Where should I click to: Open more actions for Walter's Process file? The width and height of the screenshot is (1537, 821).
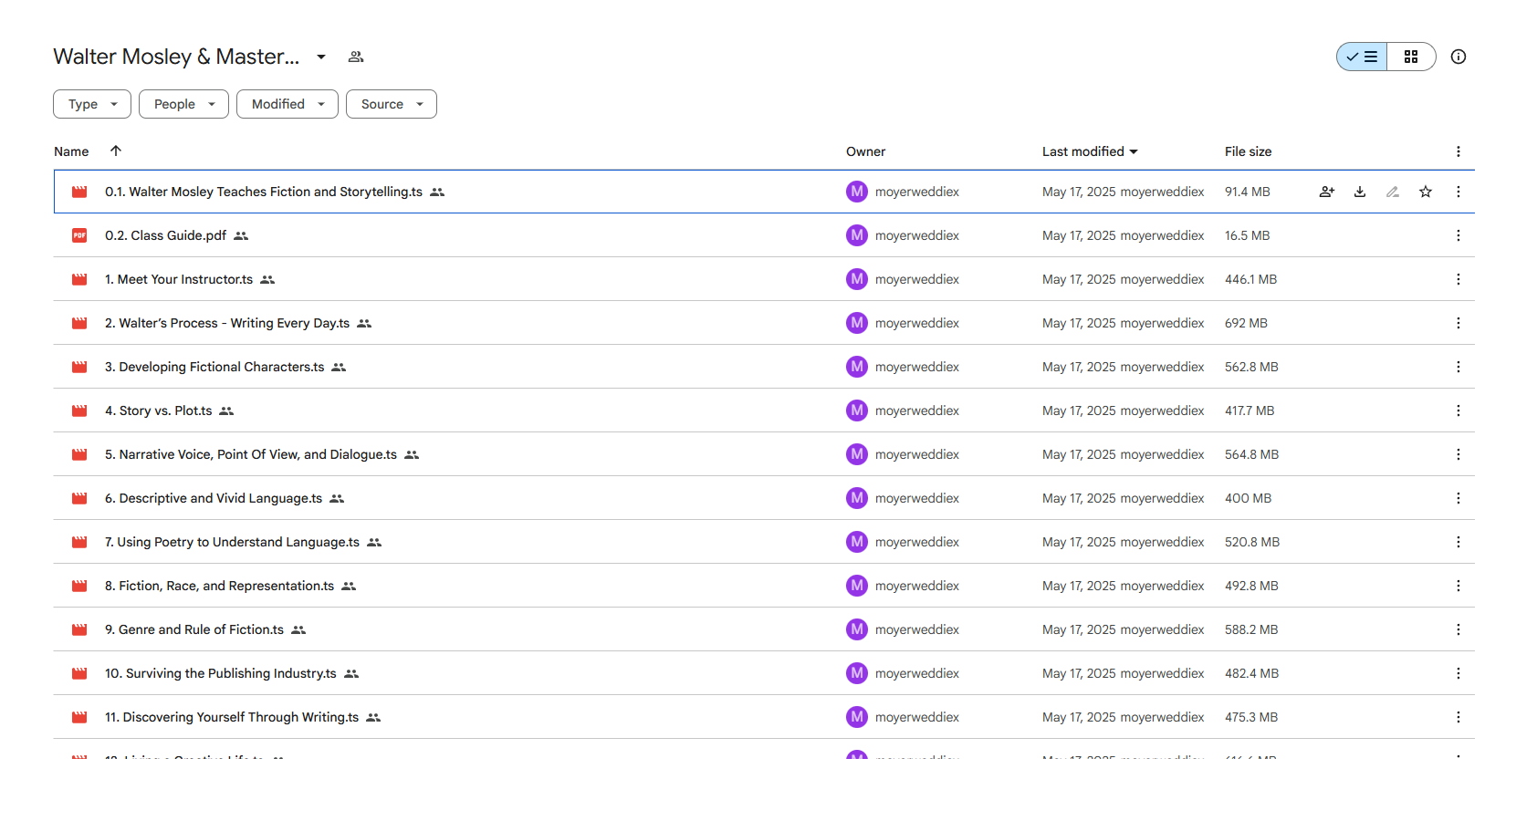pyautogui.click(x=1459, y=323)
